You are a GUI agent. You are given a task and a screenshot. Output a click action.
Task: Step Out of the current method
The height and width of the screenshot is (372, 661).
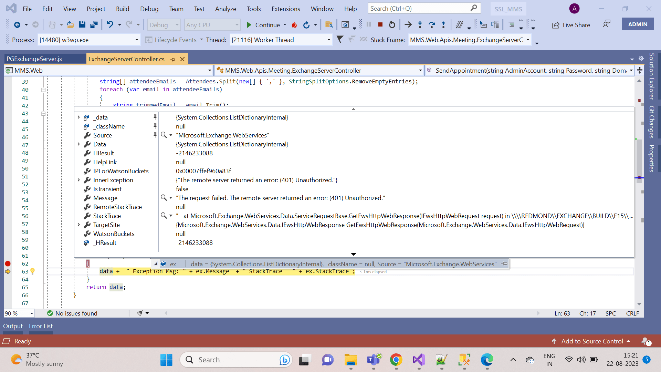pos(443,24)
